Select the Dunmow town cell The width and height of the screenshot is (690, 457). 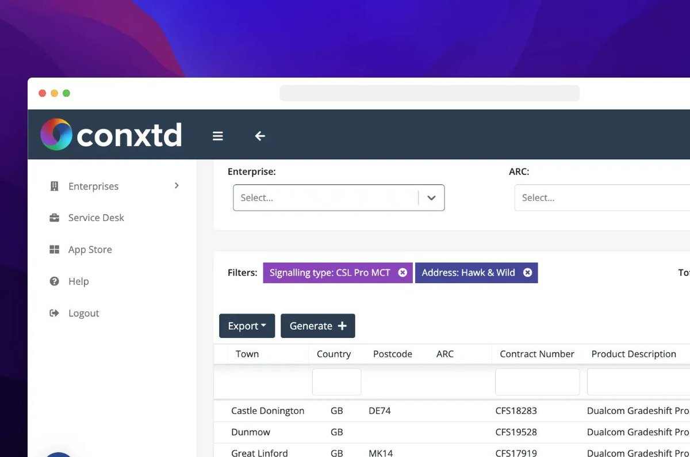click(x=251, y=432)
